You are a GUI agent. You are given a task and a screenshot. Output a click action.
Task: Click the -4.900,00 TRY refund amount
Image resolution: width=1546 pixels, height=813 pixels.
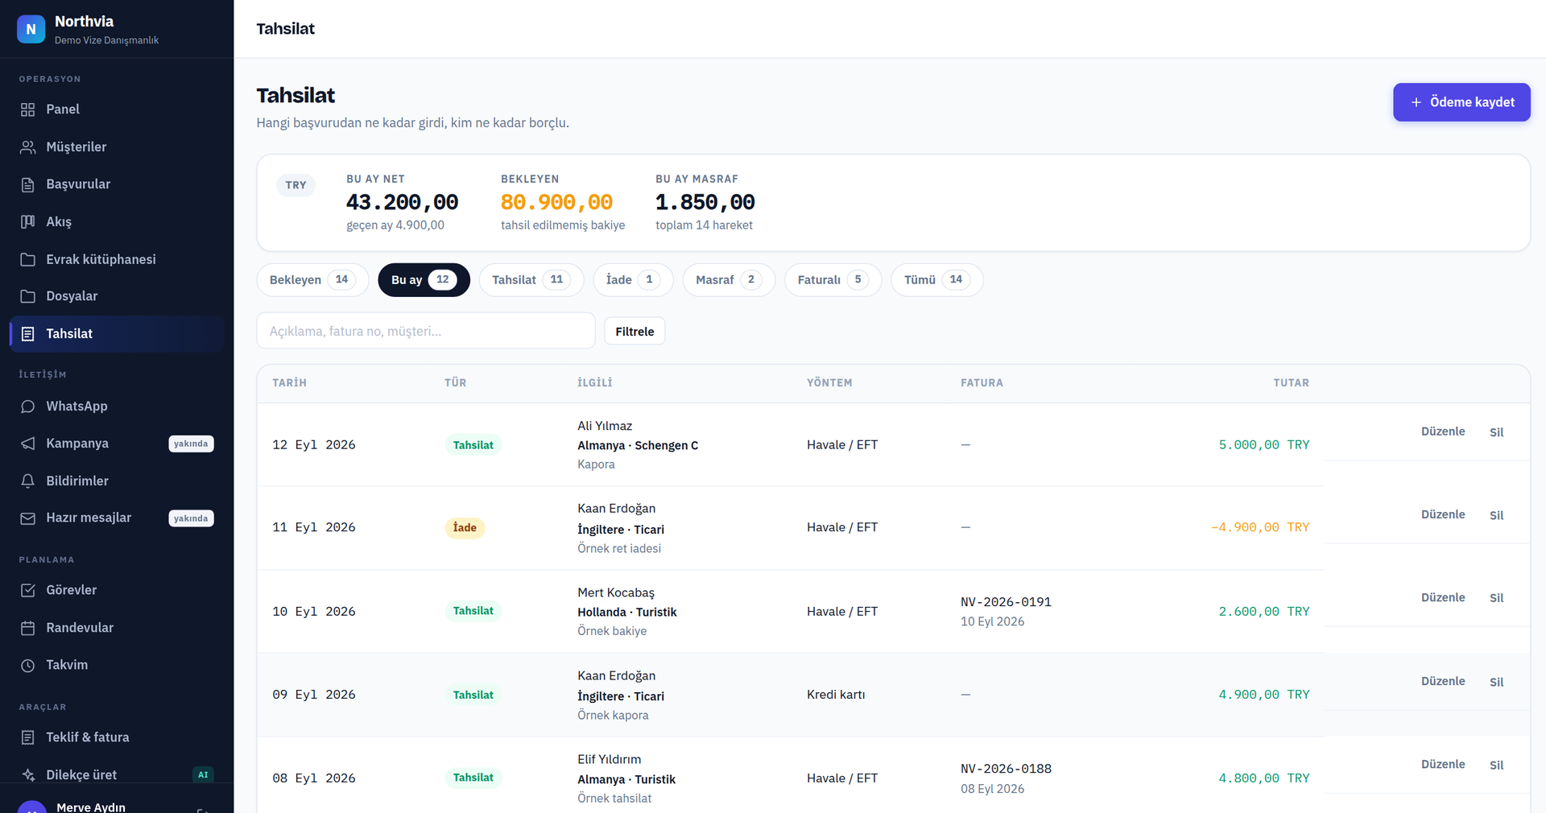[x=1260, y=527]
